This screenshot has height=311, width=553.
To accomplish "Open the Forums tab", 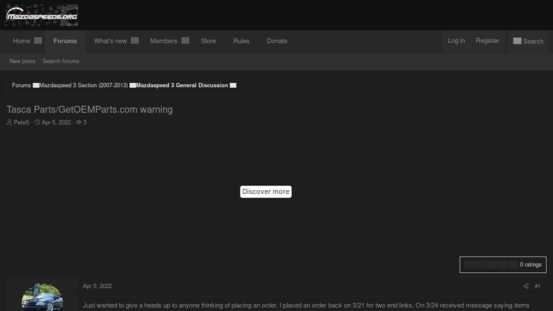I will coord(65,41).
